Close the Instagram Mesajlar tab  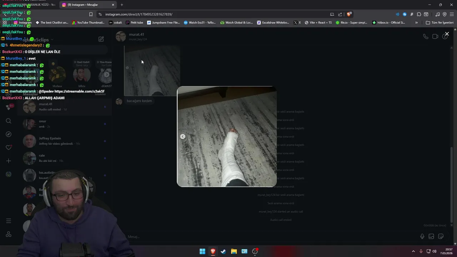click(x=113, y=5)
